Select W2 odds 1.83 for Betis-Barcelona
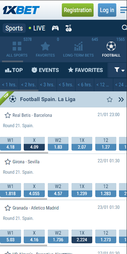 click(58, 144)
